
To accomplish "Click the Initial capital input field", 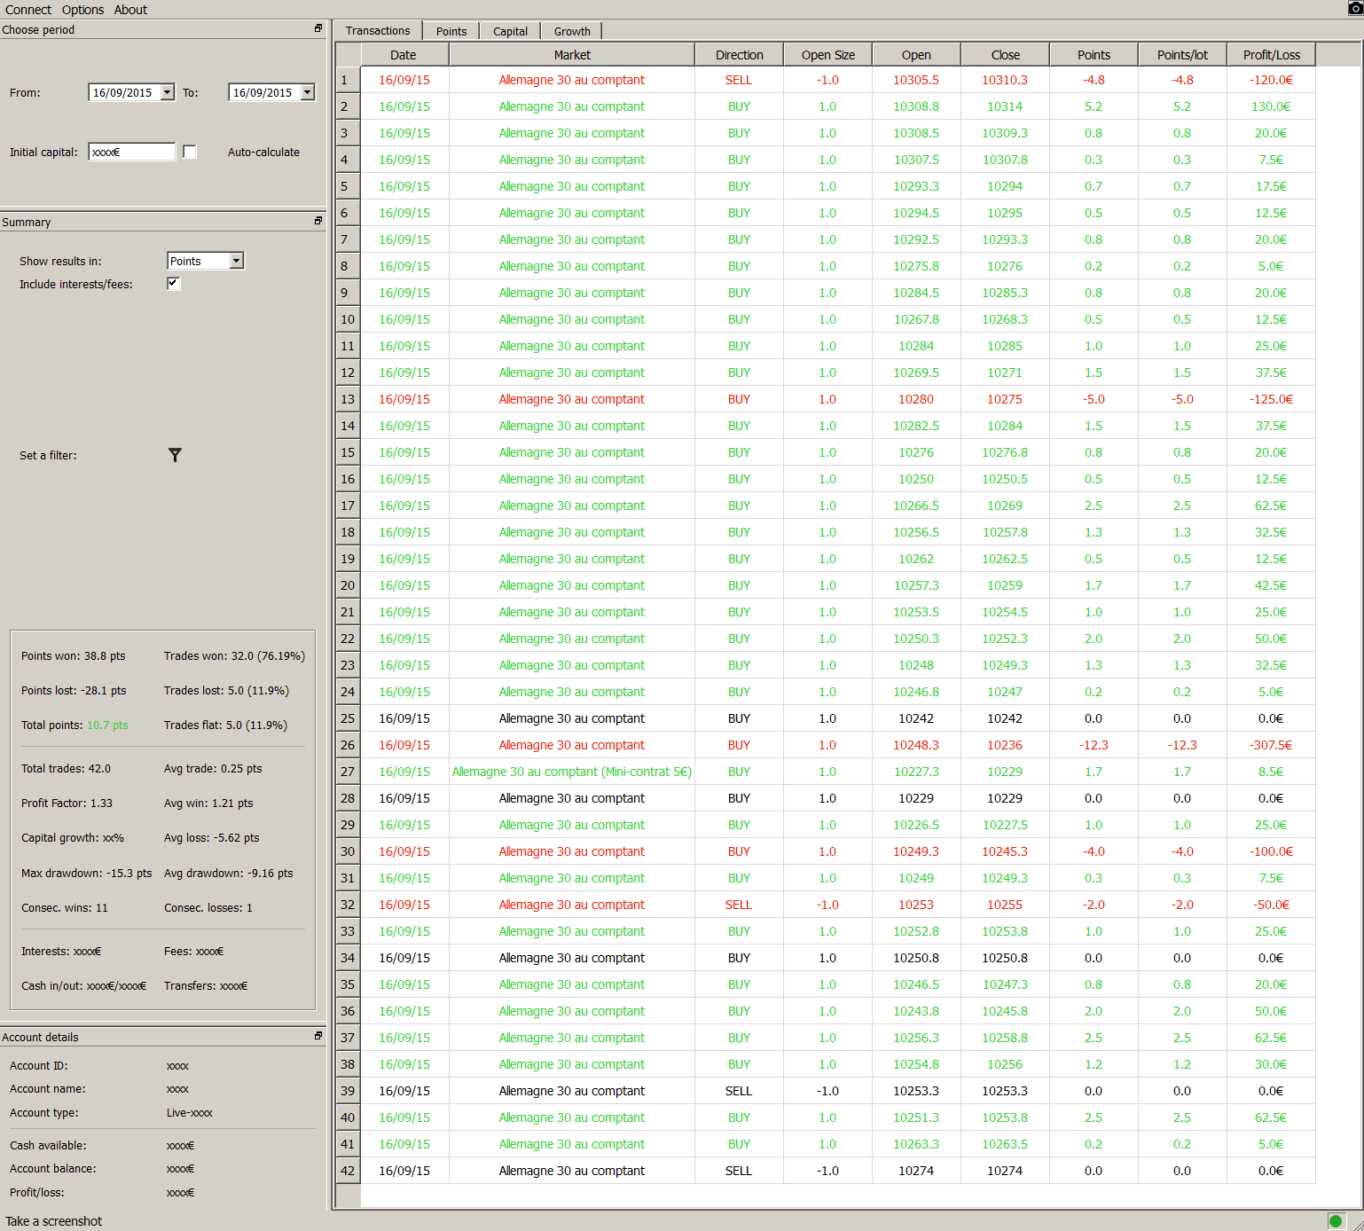I will pos(132,152).
